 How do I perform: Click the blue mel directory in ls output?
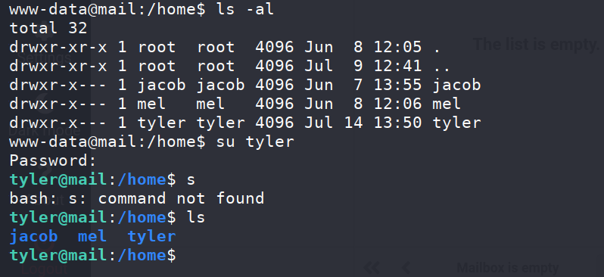click(92, 236)
